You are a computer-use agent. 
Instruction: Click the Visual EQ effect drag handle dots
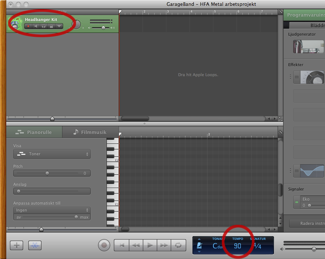pyautogui.click(x=290, y=171)
